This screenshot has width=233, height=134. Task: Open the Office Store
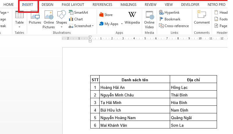[x=106, y=15]
